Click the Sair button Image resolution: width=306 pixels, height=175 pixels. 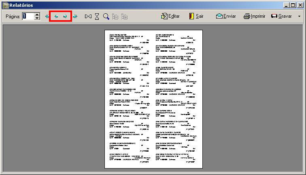(196, 16)
